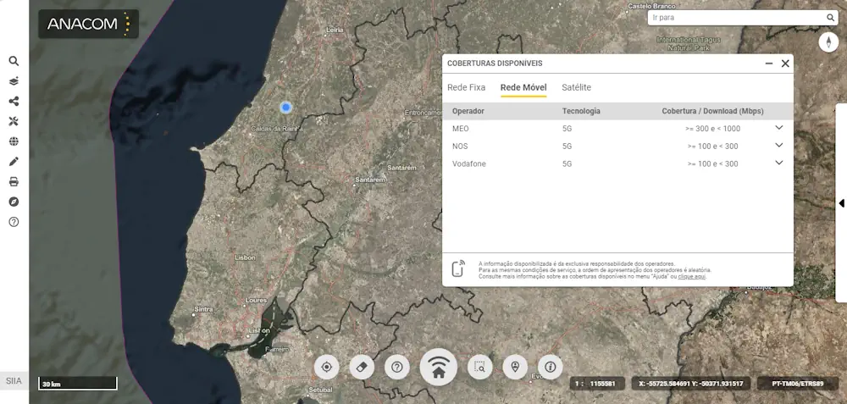Image resolution: width=847 pixels, height=404 pixels.
Task: Click the 30 km scale bar
Action: click(x=78, y=384)
